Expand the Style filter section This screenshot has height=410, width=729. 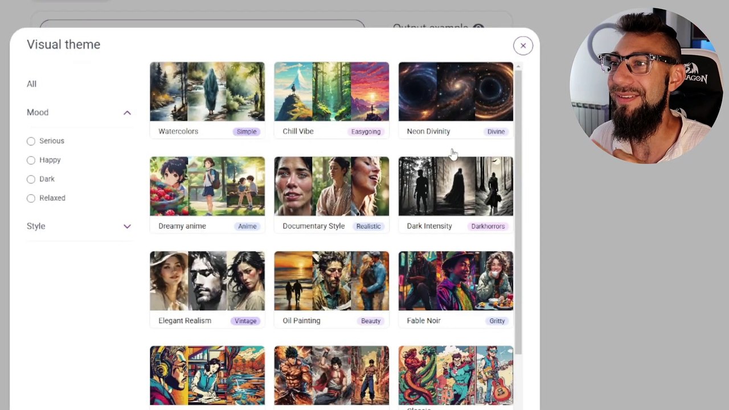pos(127,226)
